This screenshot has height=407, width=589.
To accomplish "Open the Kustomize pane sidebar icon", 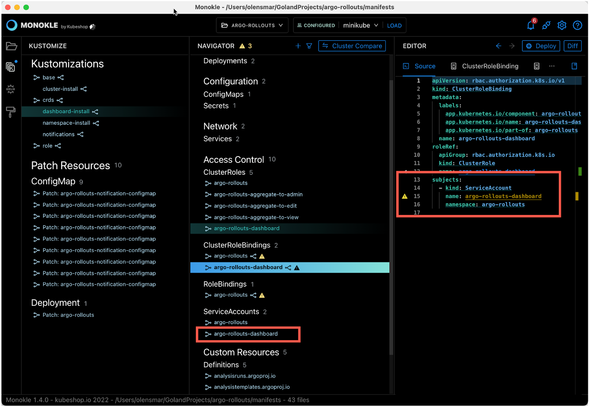I will pos(11,67).
